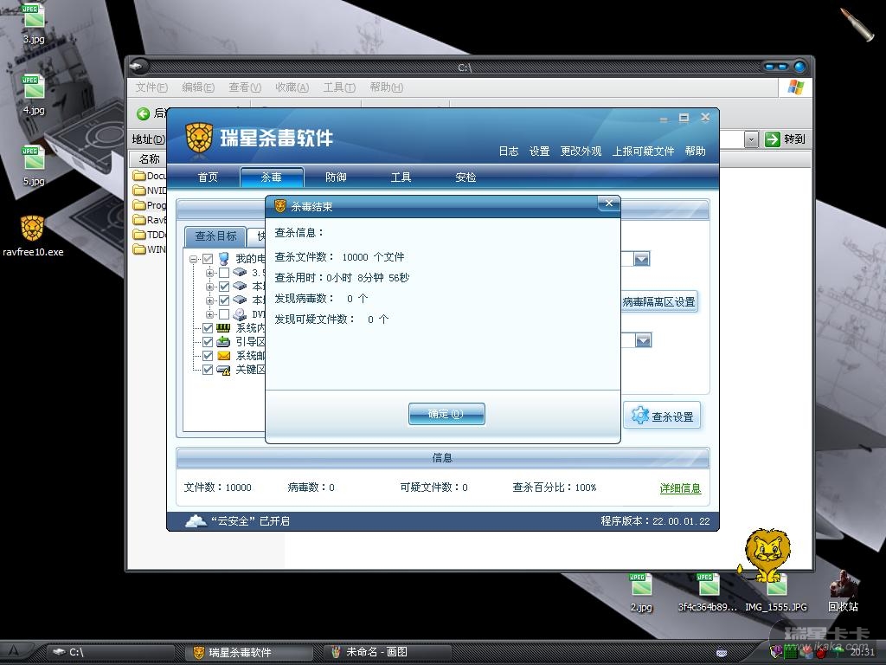
Task: Open the 文件(F) menu in Explorer
Action: pos(151,87)
